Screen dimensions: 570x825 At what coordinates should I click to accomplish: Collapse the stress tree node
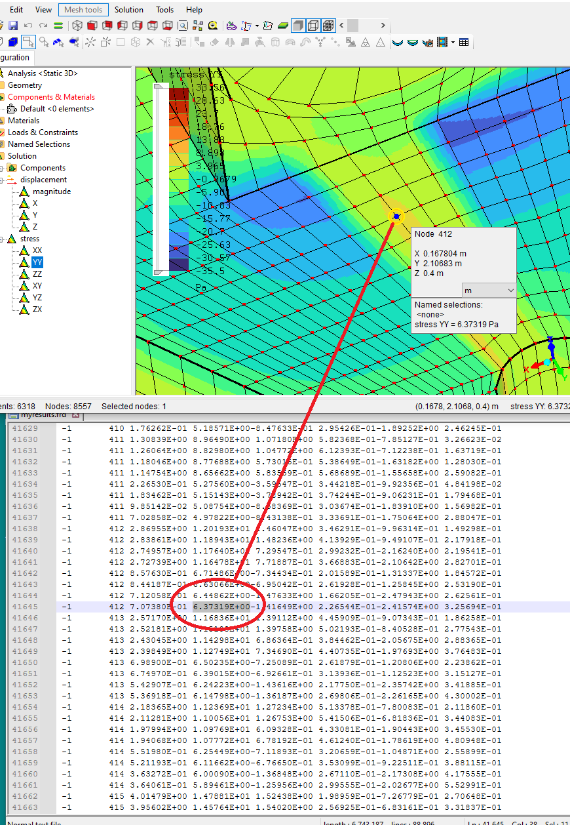(x=3, y=239)
